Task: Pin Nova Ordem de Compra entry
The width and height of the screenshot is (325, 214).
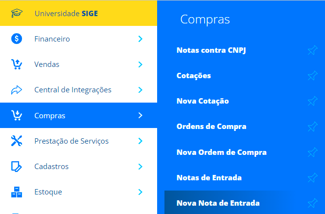Action: [313, 152]
